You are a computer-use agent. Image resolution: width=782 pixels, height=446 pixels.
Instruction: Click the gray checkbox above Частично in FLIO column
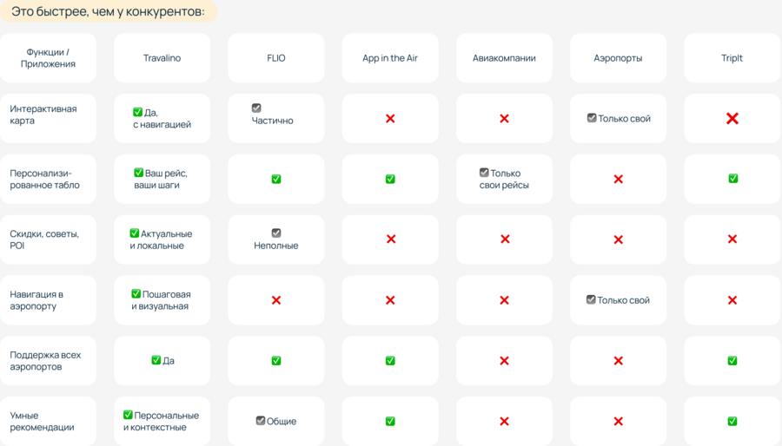[256, 108]
